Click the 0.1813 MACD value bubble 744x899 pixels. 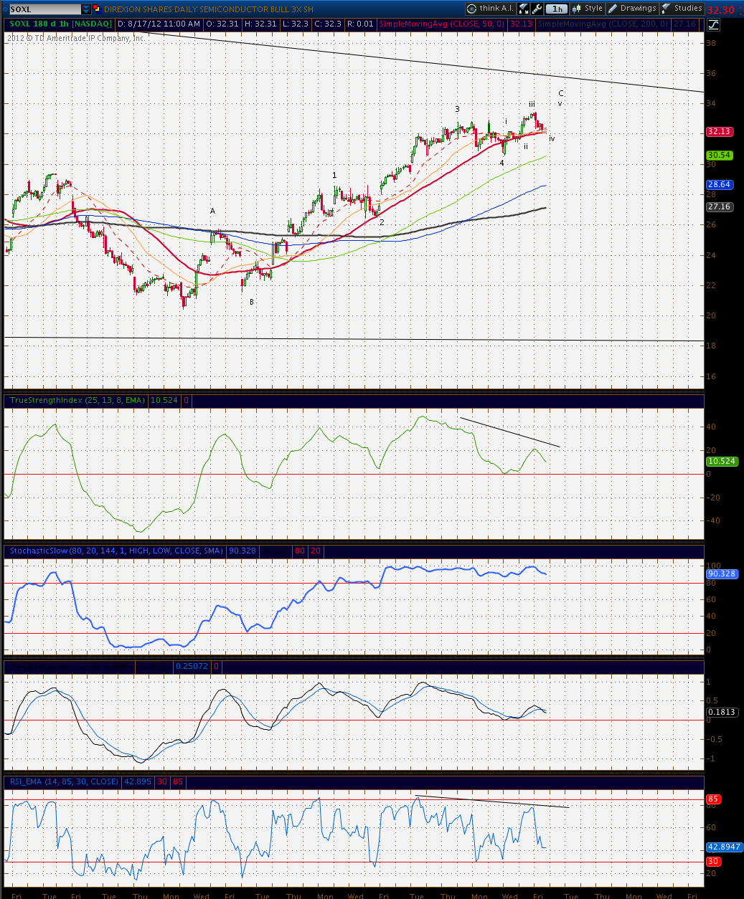pos(722,712)
